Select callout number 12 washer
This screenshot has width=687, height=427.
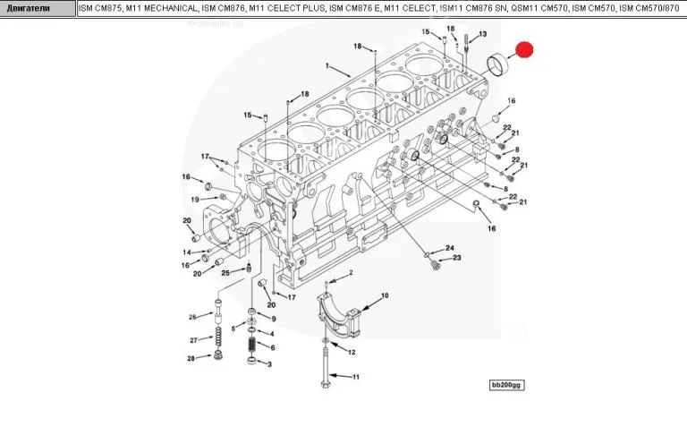(x=352, y=352)
